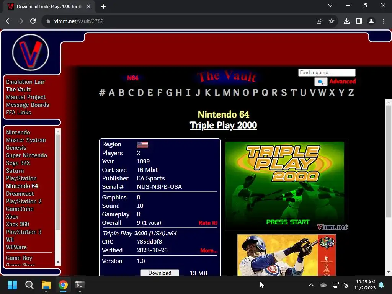Select Saturn in systems list
Image resolution: width=392 pixels, height=294 pixels.
click(15, 171)
